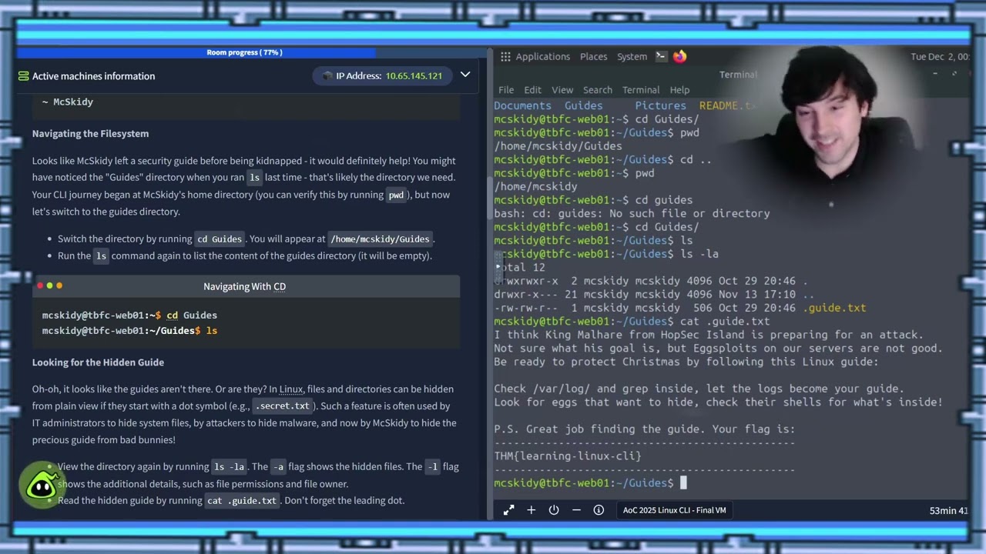Screen dimensions: 986x554
Task: Click the '.secret.txt' inline code
Action: coord(283,406)
